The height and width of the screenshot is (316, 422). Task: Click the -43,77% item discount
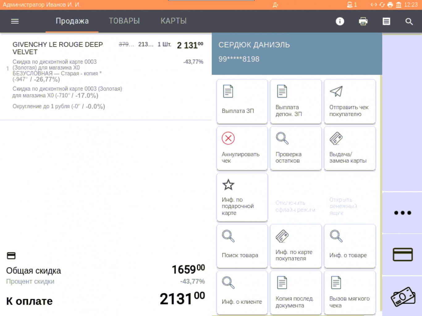click(x=193, y=62)
